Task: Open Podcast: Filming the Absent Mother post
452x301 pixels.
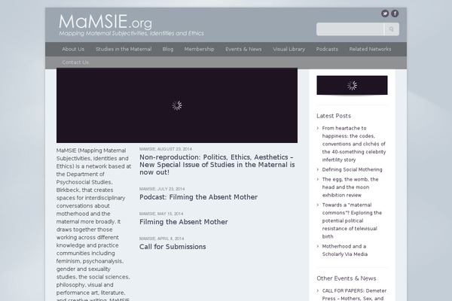Action: [x=198, y=197]
